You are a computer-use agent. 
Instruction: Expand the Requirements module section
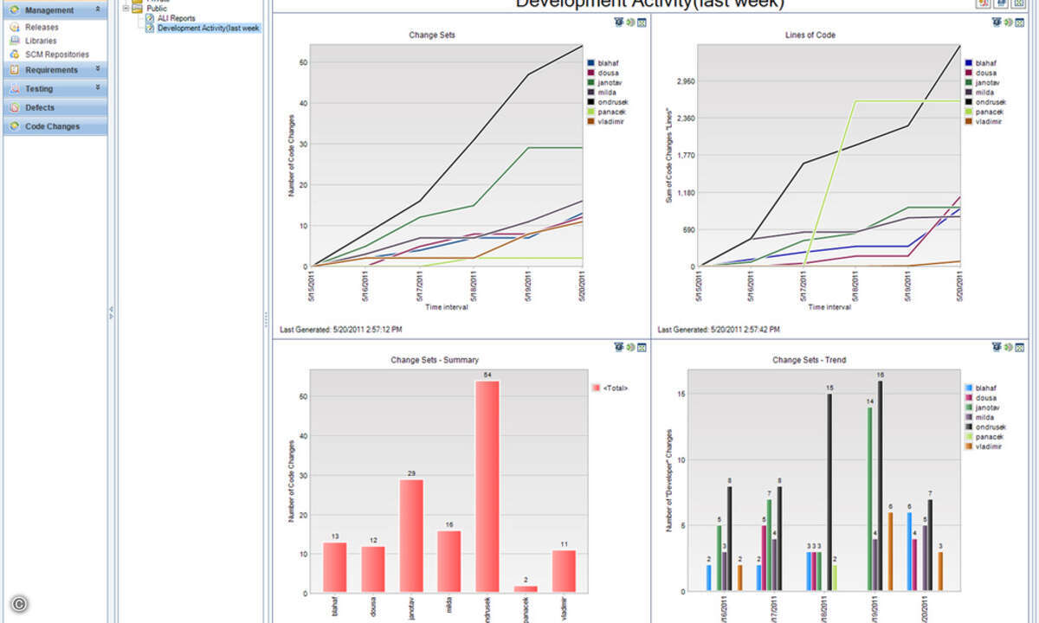click(98, 69)
